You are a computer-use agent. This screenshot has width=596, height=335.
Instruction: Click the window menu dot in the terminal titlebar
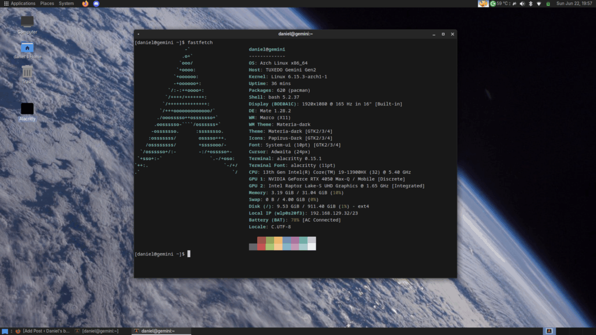pyautogui.click(x=139, y=34)
